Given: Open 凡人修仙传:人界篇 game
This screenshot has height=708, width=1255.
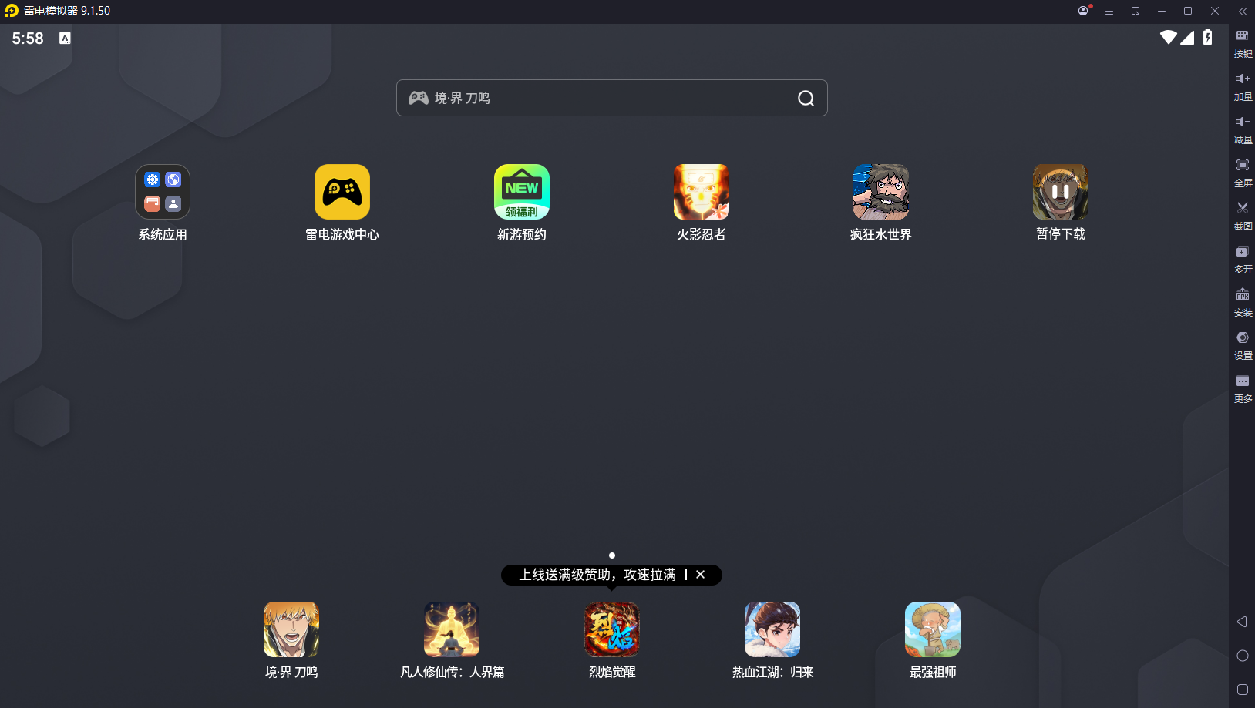Looking at the screenshot, I should click(x=452, y=629).
